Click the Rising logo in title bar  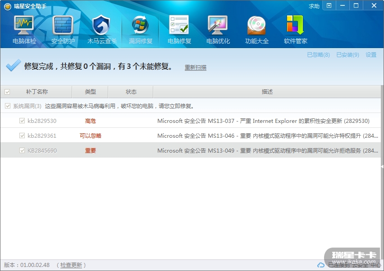pyautogui.click(x=8, y=6)
